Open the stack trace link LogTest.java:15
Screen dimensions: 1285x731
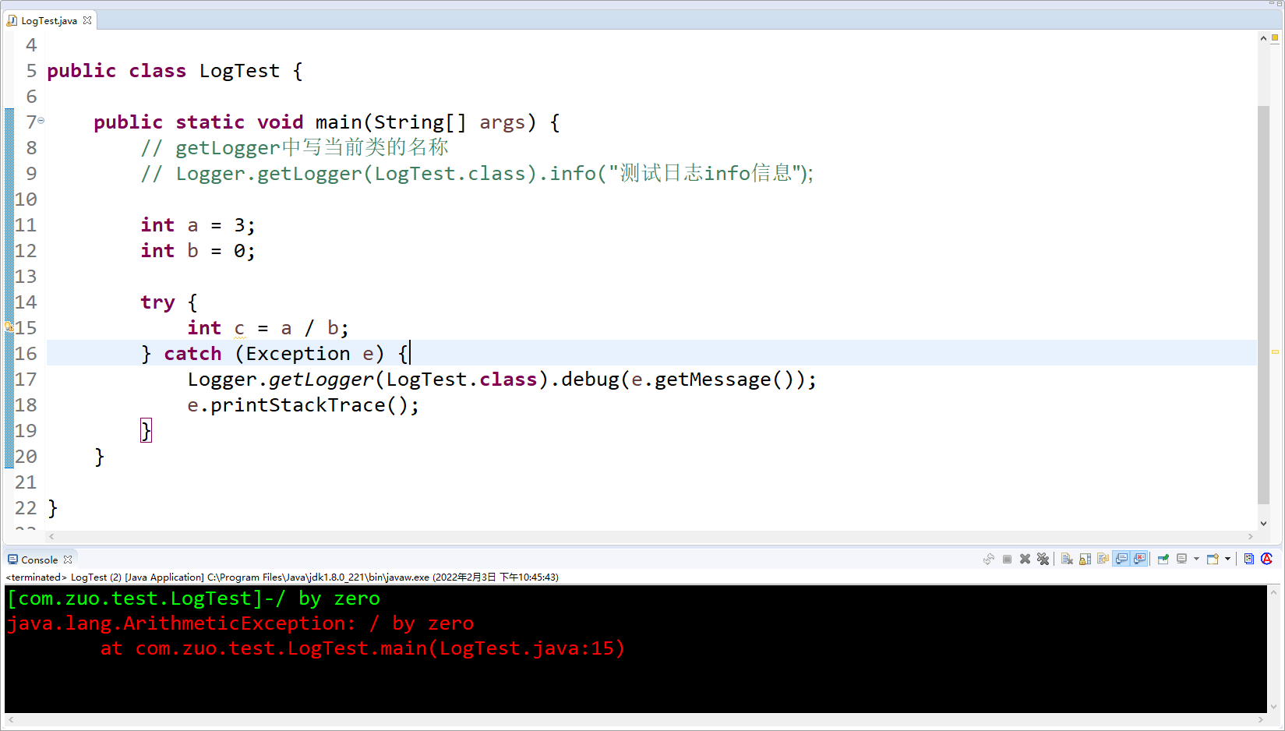528,648
